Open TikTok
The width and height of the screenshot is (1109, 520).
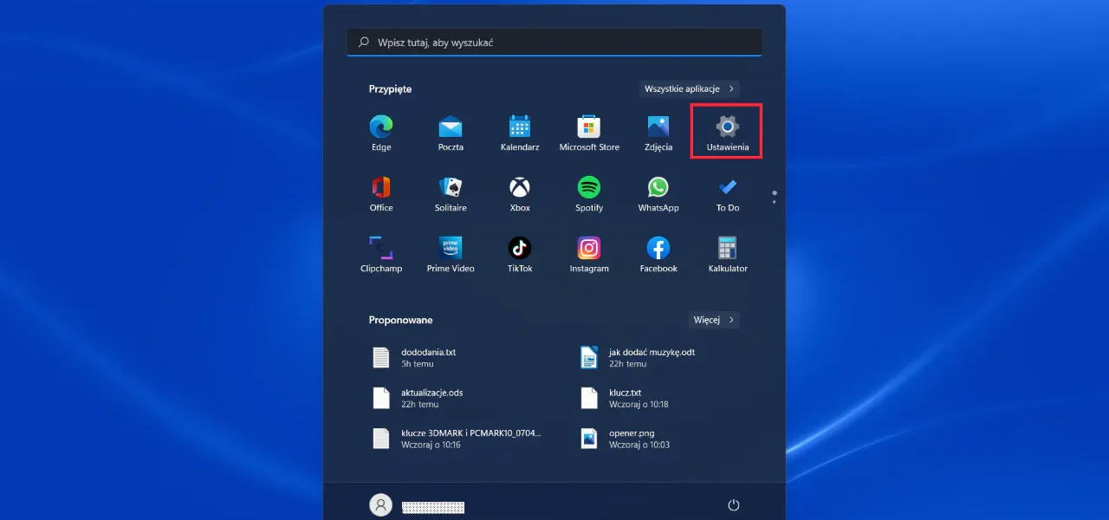519,251
